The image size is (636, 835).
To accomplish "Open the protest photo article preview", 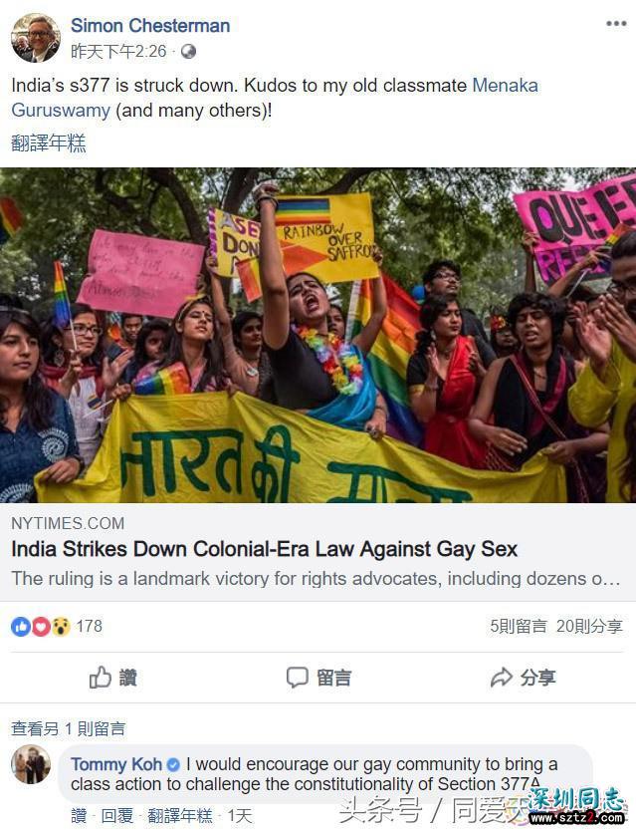I will 318,335.
